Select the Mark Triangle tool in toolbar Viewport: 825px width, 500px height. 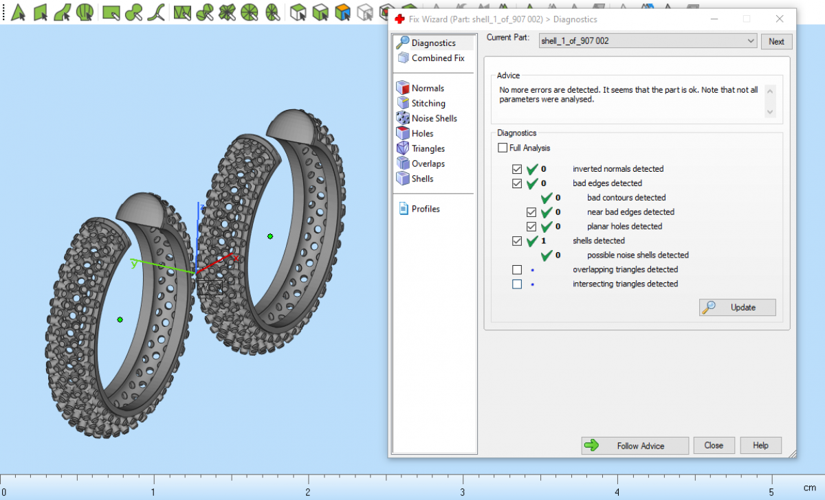pyautogui.click(x=19, y=12)
